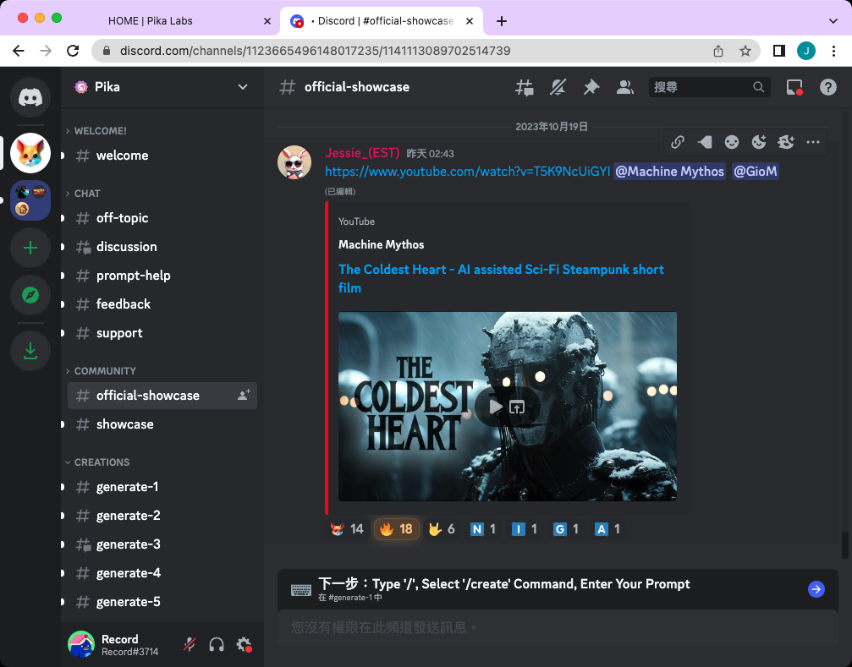Explore discoverable servers compass icon

pos(30,295)
